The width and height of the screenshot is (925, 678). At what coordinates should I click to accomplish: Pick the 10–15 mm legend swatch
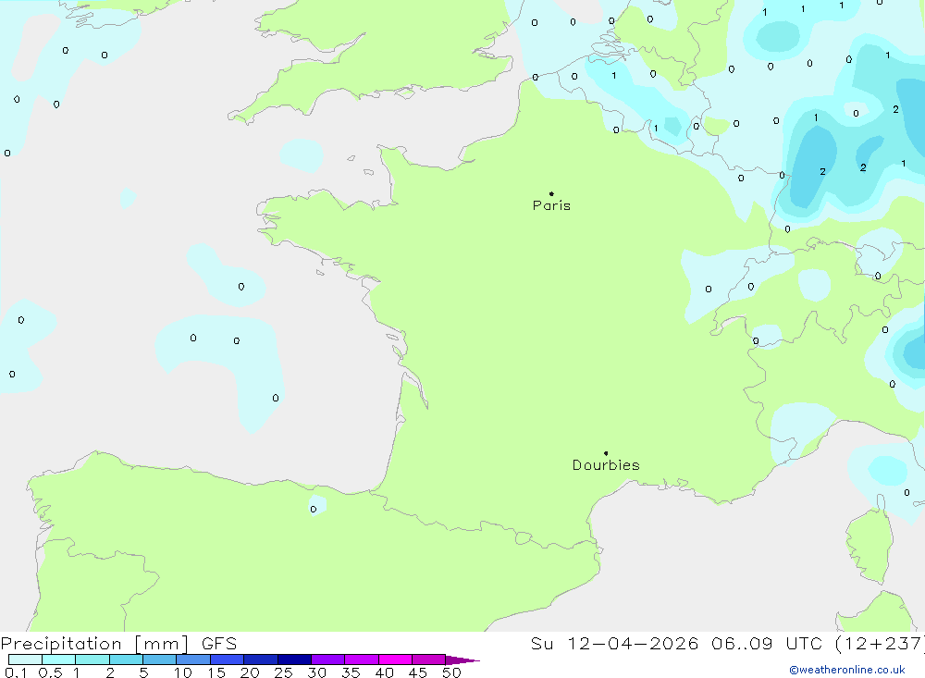pyautogui.click(x=193, y=660)
